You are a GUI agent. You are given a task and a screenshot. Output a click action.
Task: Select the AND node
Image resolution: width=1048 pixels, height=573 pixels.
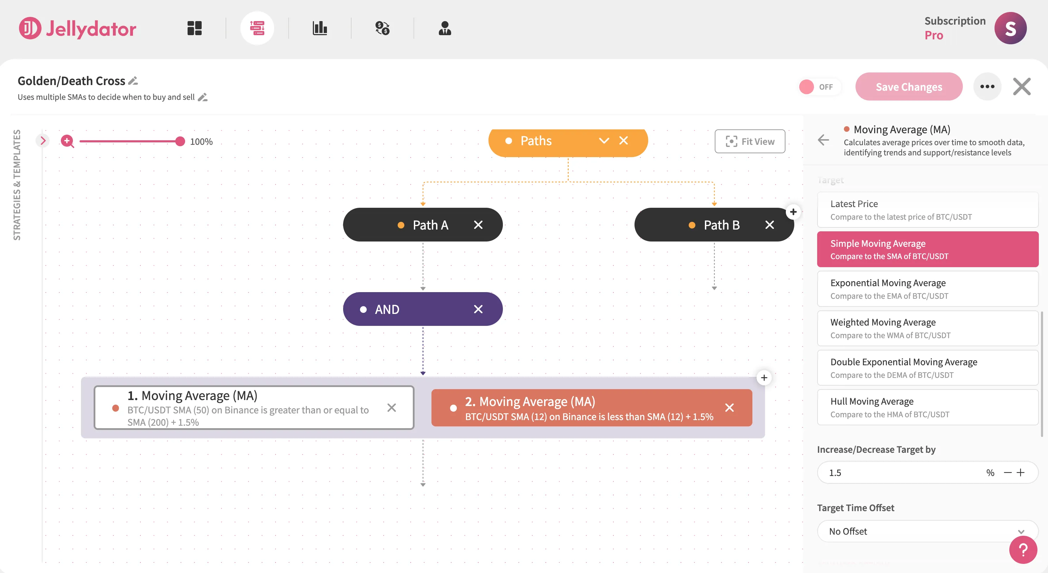423,309
